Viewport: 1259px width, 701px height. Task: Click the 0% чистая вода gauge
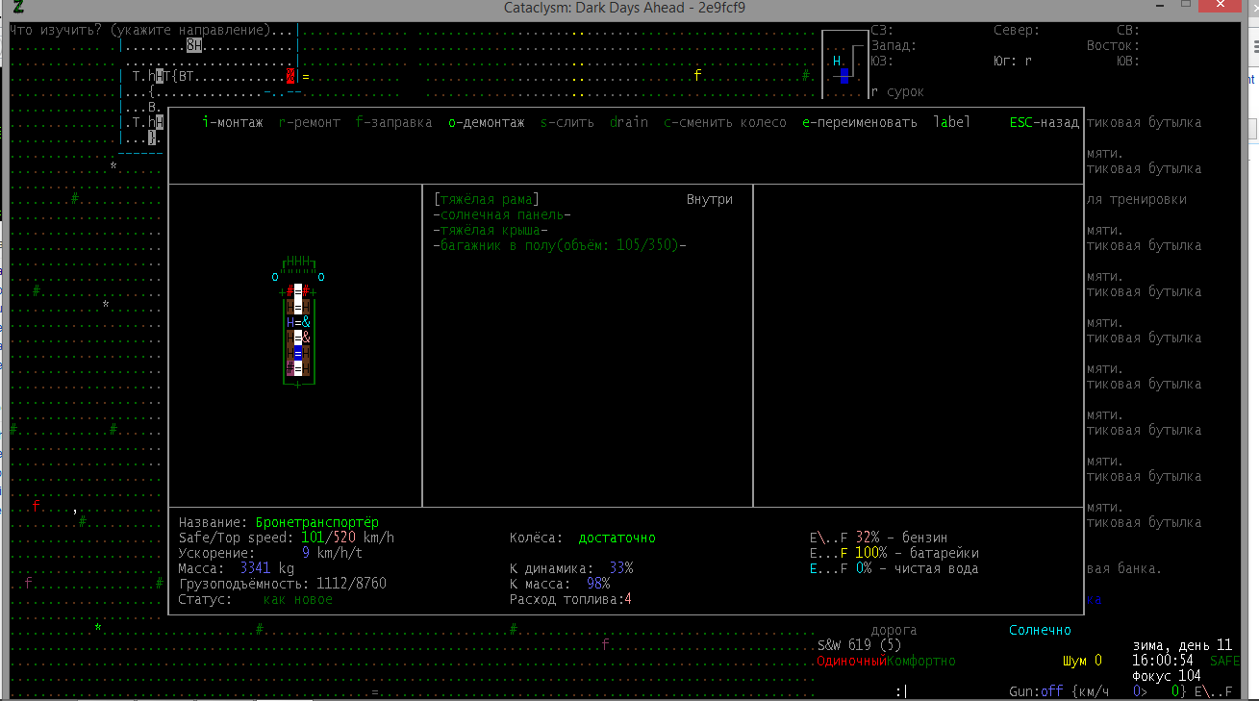[894, 569]
